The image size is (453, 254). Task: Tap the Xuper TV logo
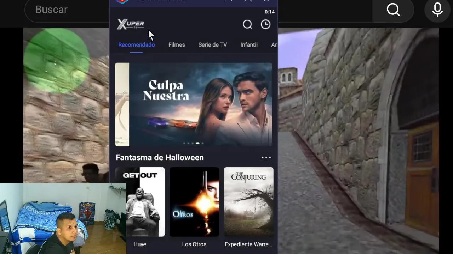tap(131, 24)
